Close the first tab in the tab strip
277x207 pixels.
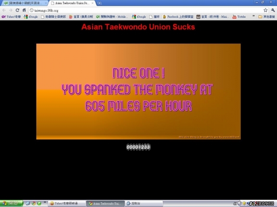pyautogui.click(x=46, y=3)
